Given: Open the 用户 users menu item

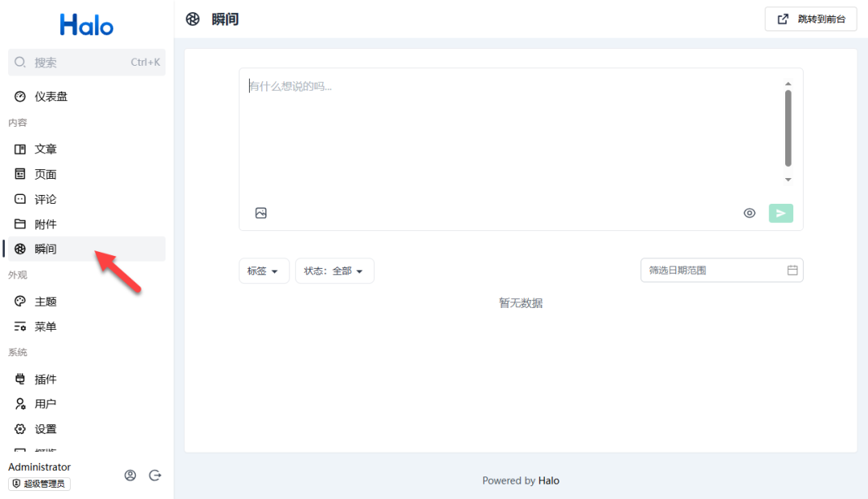Looking at the screenshot, I should (86, 404).
